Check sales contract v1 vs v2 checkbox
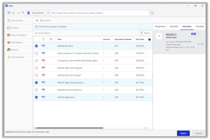The width and height of the screenshot is (210, 140). pyautogui.click(x=36, y=53)
